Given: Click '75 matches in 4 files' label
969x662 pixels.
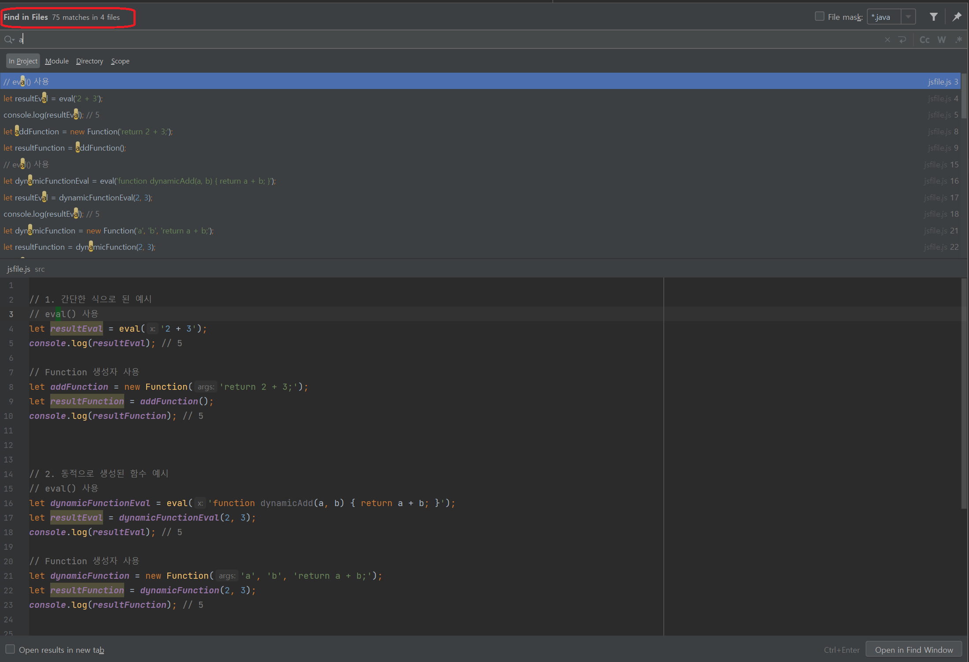Looking at the screenshot, I should click(86, 17).
